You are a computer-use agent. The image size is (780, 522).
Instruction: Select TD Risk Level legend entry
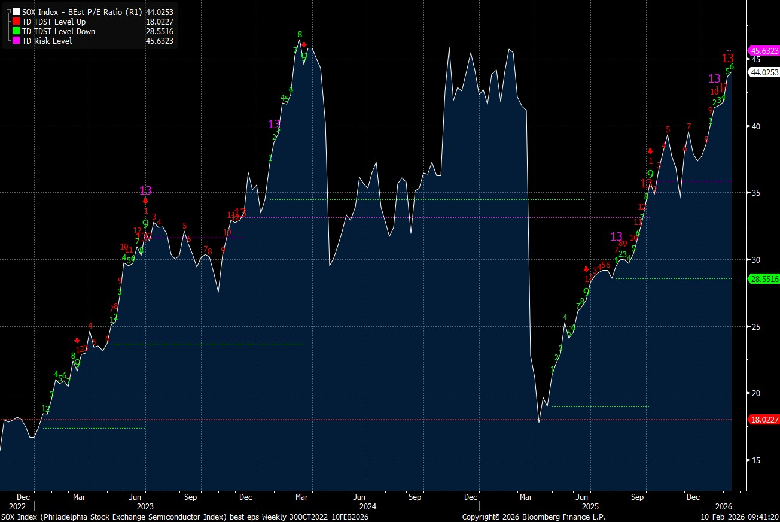pos(47,41)
